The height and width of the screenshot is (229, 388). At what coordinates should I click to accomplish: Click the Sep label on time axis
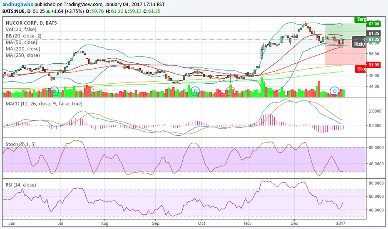[x=155, y=223]
